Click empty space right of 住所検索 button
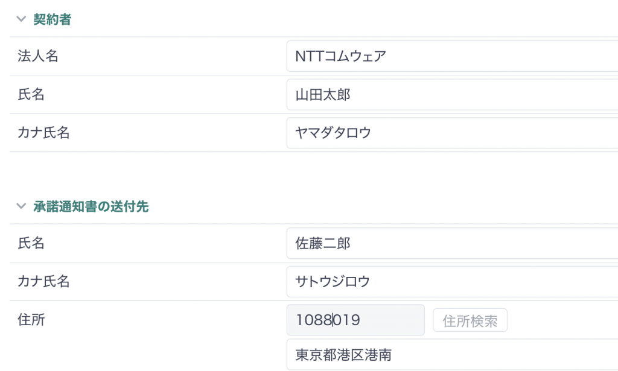618x371 pixels. [x=563, y=320]
